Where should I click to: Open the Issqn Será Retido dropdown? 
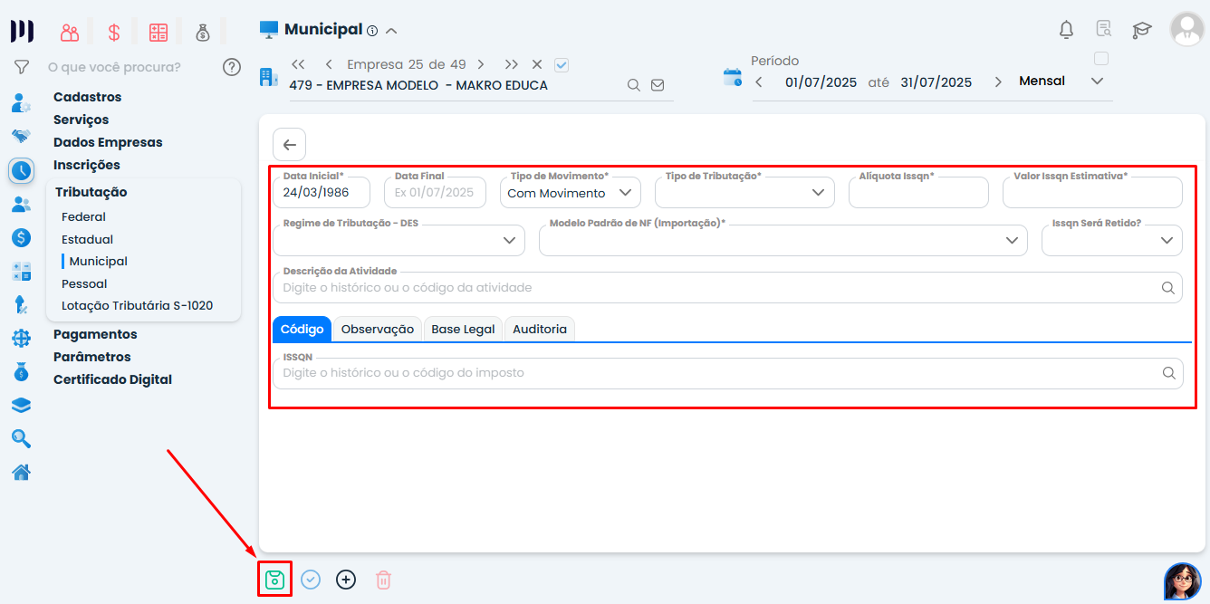[x=1111, y=240]
